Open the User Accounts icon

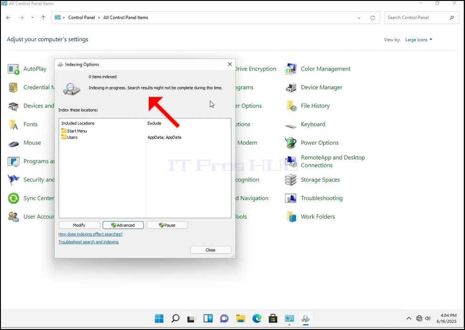[x=14, y=217]
